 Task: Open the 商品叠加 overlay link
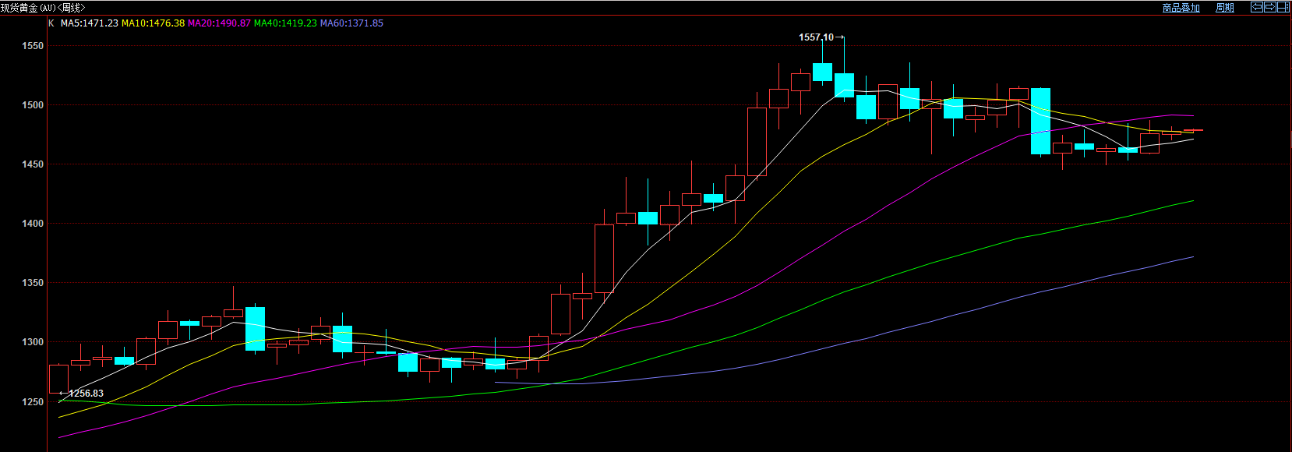pos(1181,8)
